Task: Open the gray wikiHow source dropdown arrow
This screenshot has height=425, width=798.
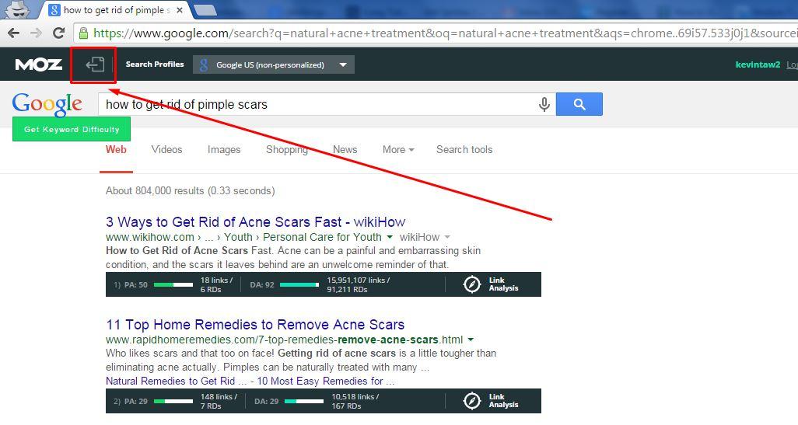Action: pos(447,237)
